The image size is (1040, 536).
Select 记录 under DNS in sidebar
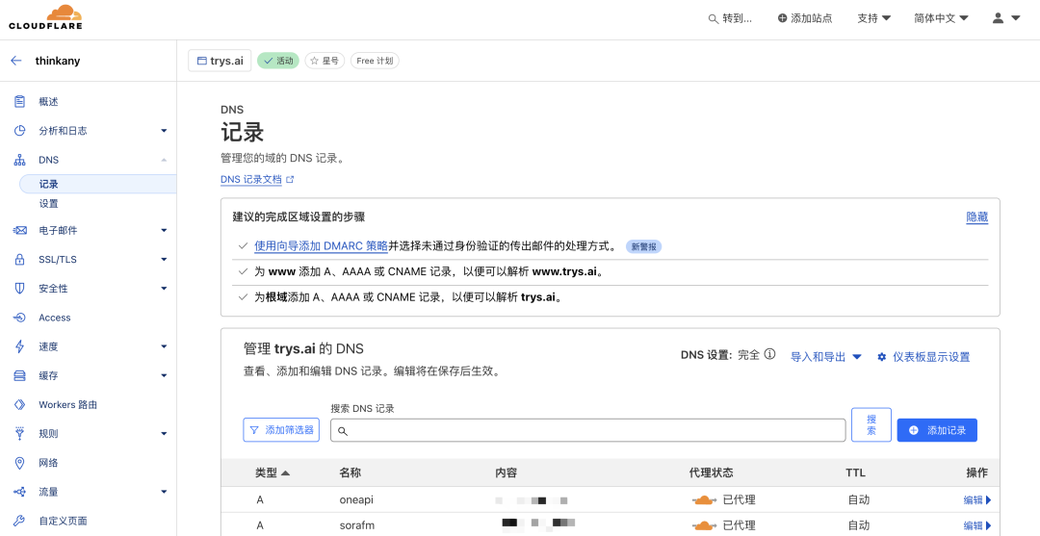pyautogui.click(x=98, y=184)
